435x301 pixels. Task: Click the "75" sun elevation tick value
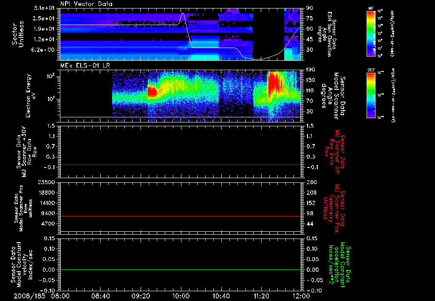click(309, 18)
